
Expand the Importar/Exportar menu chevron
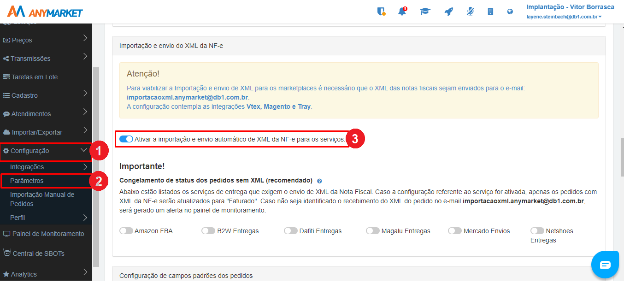pyautogui.click(x=85, y=130)
